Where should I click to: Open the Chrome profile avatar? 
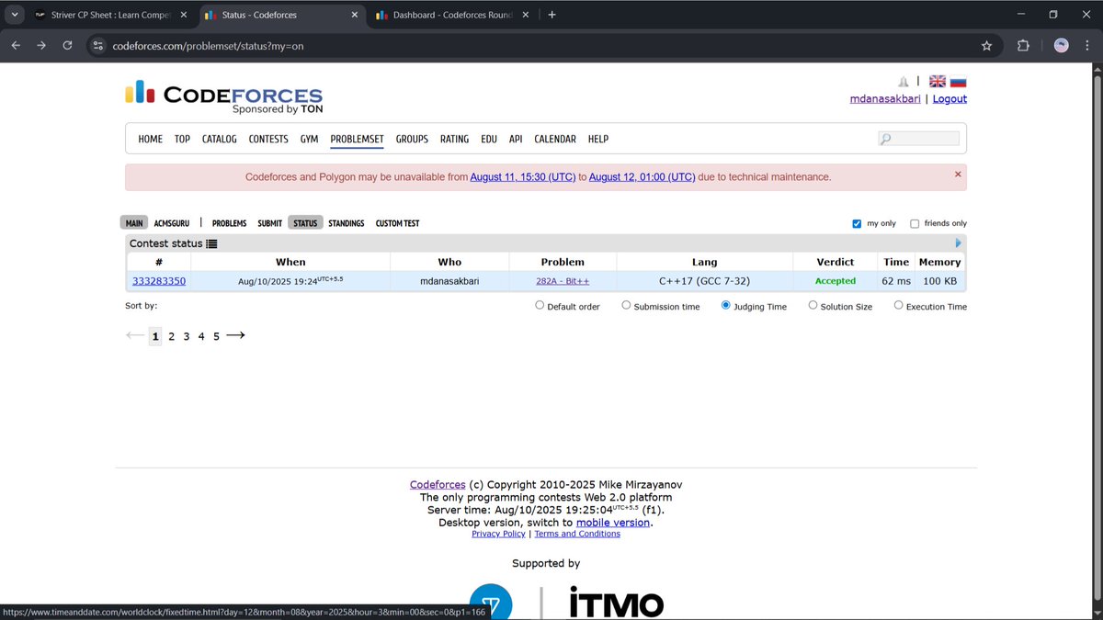[1061, 45]
